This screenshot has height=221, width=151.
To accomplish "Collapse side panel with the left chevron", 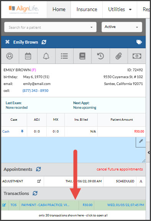I will click(149, 152).
